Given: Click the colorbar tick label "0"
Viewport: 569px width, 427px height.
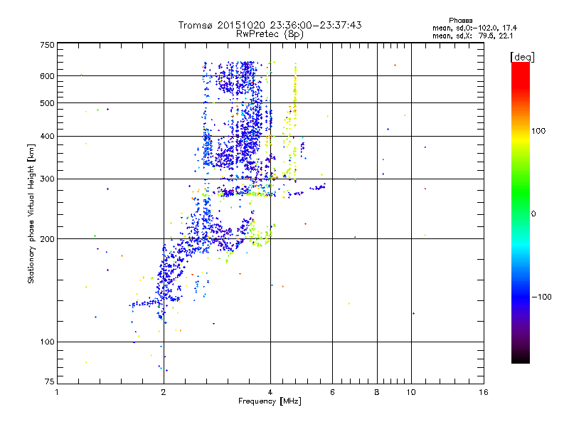Looking at the screenshot, I should [x=533, y=214].
